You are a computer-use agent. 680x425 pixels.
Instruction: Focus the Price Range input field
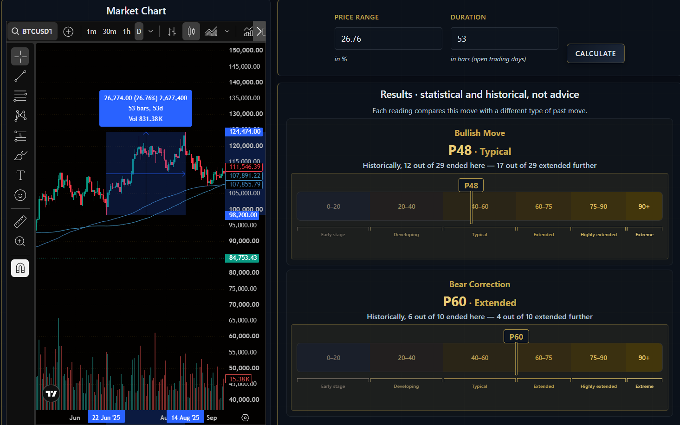click(x=389, y=39)
